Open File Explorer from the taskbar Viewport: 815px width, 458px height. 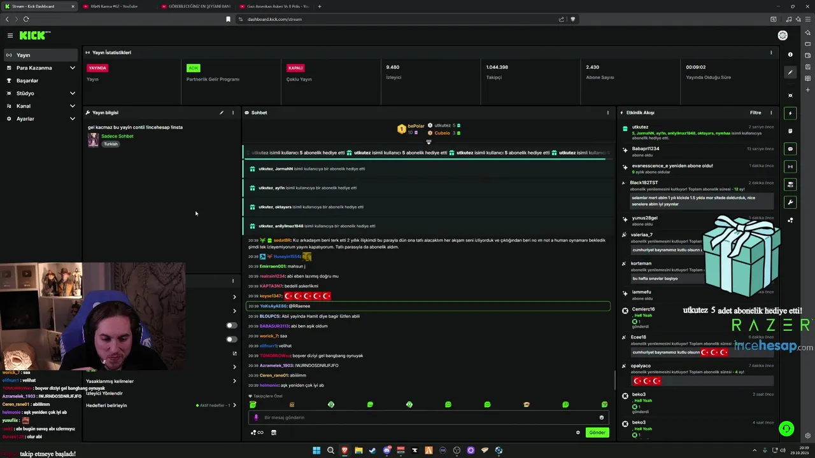358,450
